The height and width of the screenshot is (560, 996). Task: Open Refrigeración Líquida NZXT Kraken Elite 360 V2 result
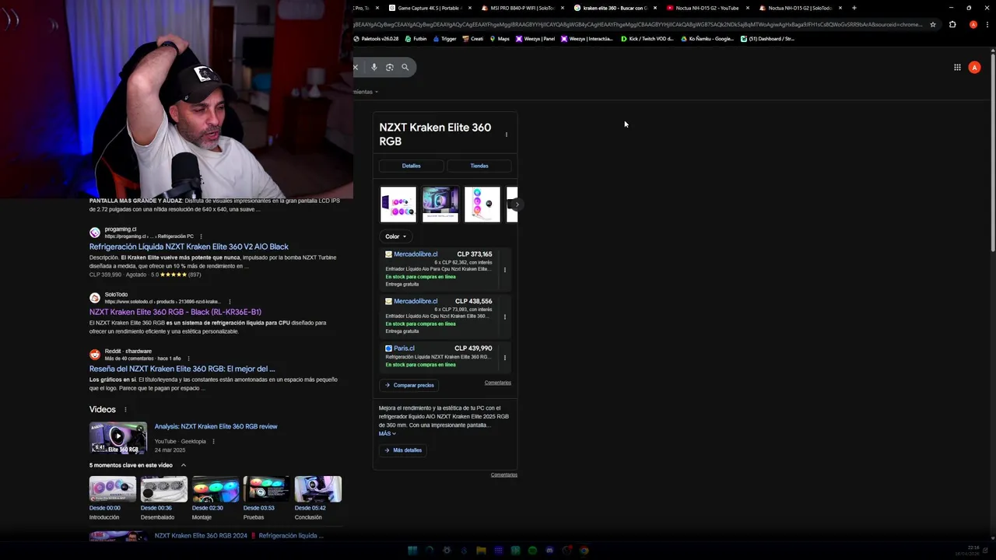click(x=189, y=247)
